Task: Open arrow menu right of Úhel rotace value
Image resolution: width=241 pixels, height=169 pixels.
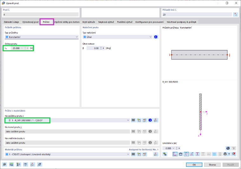Action: 103,48
